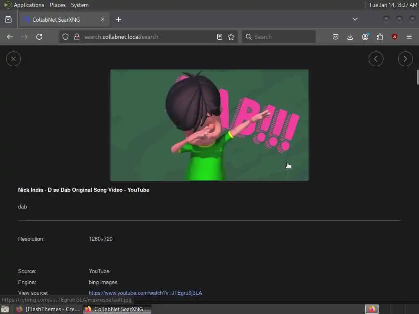Viewport: 419px width, 314px height.
Task: Reload the current page
Action: click(x=39, y=37)
